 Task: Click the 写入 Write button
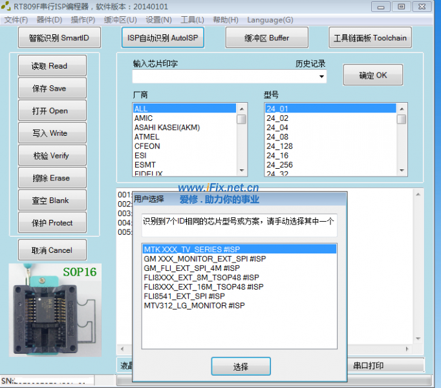(x=52, y=133)
